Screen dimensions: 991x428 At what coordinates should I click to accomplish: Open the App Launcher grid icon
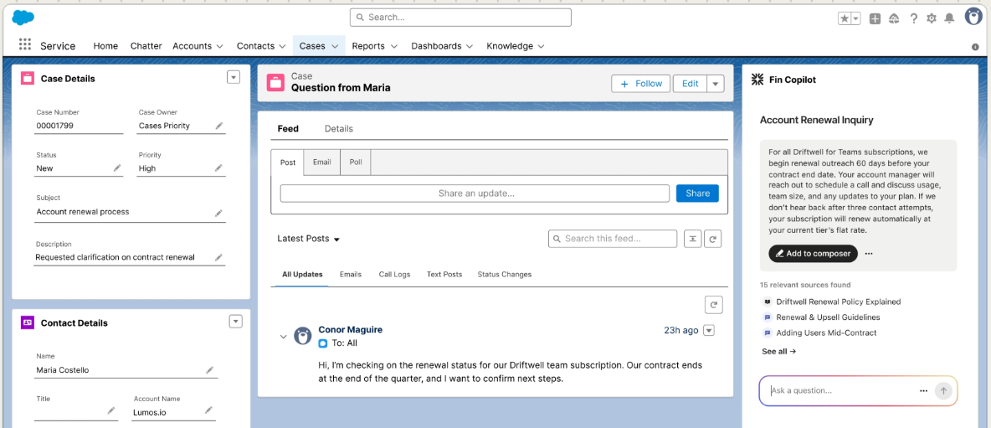(24, 45)
